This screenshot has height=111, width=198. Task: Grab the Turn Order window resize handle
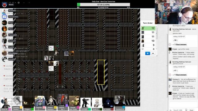pos(157,55)
